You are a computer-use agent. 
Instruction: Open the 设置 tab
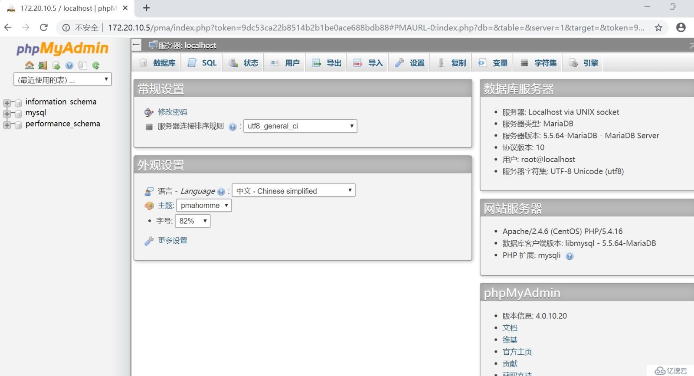(x=410, y=63)
